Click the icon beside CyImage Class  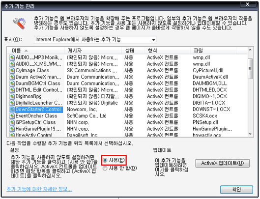pyautogui.click(x=12, y=70)
